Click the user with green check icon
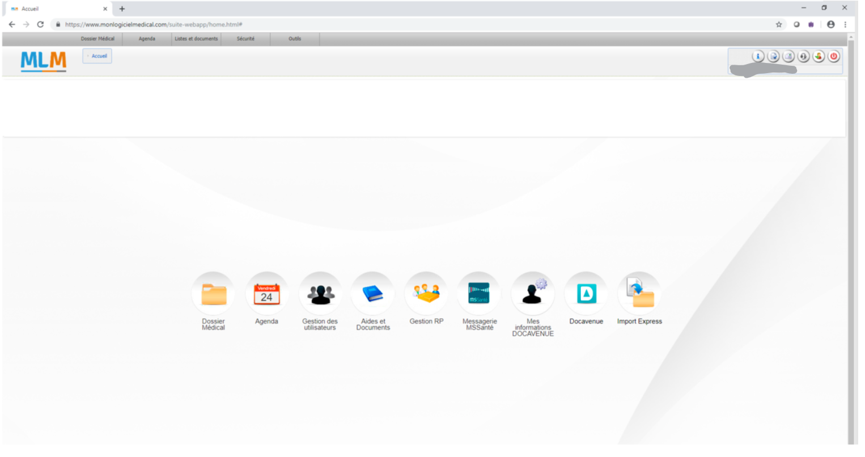This screenshot has height=457, width=865. [x=819, y=56]
